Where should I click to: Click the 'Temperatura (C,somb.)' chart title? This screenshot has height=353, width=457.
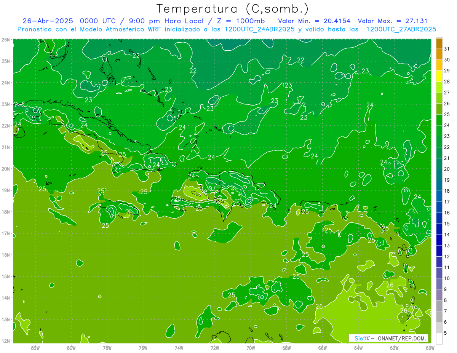coord(233,9)
